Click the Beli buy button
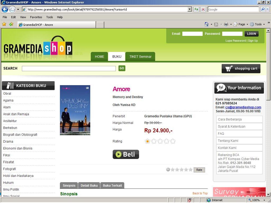 [x=126, y=154]
